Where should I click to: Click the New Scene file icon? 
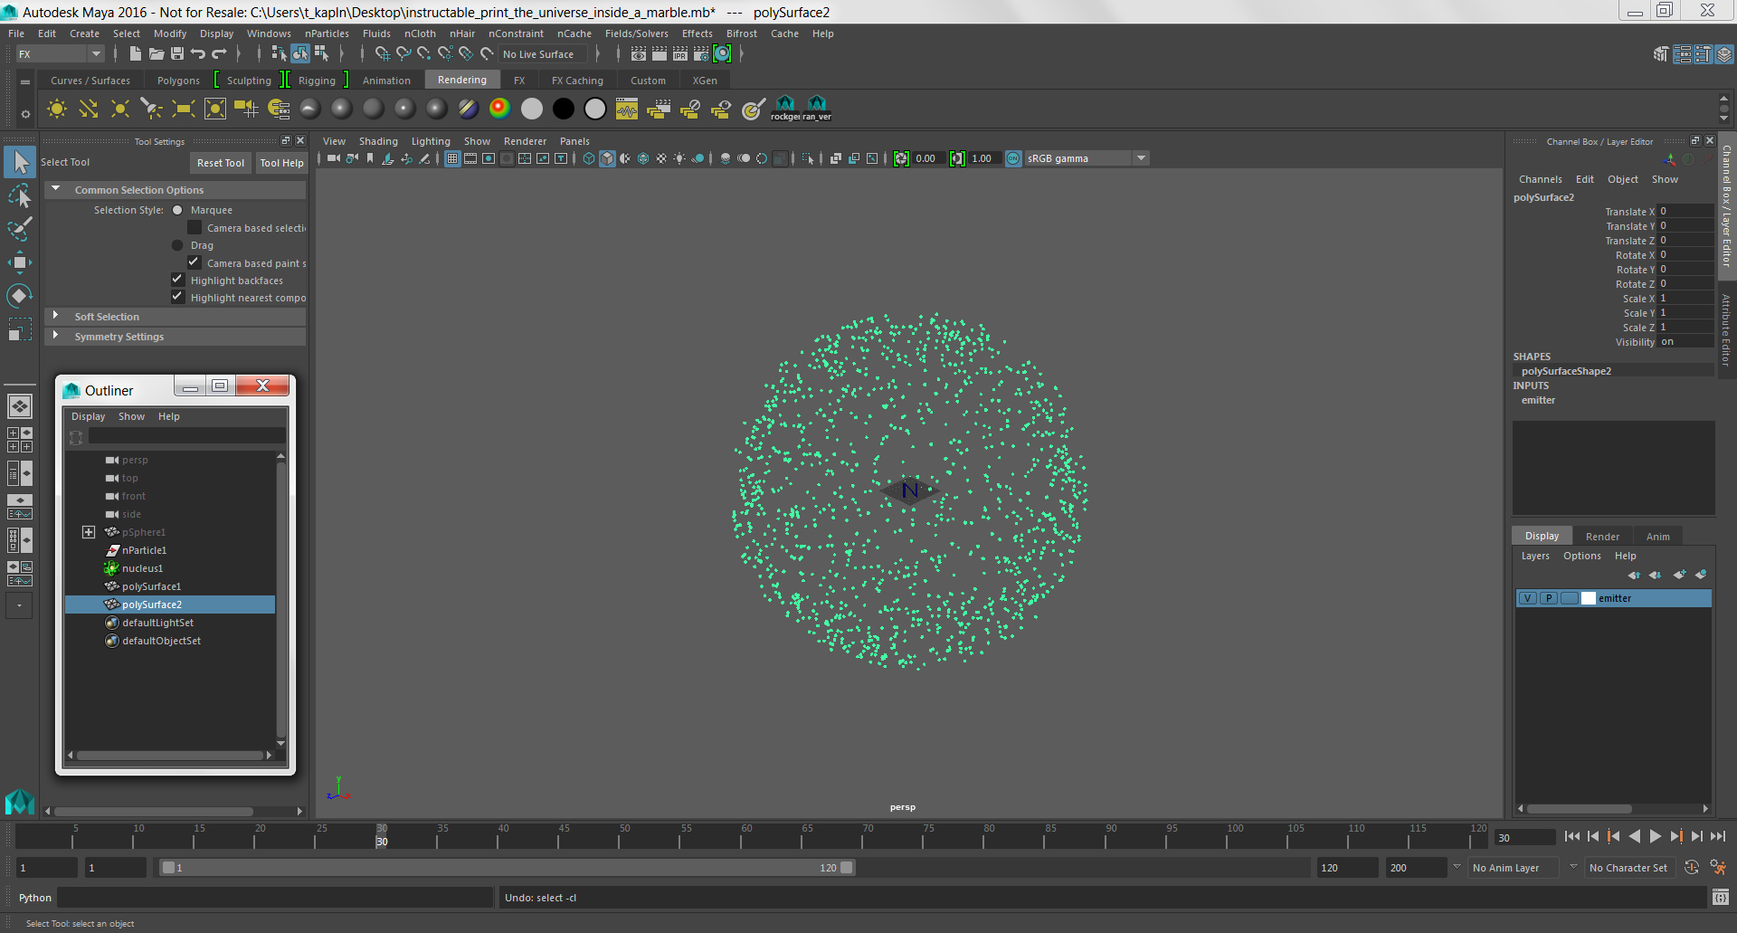coord(135,54)
